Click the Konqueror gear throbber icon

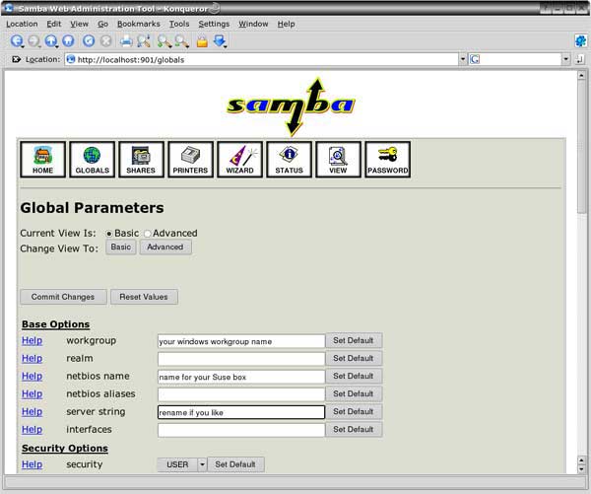[580, 40]
